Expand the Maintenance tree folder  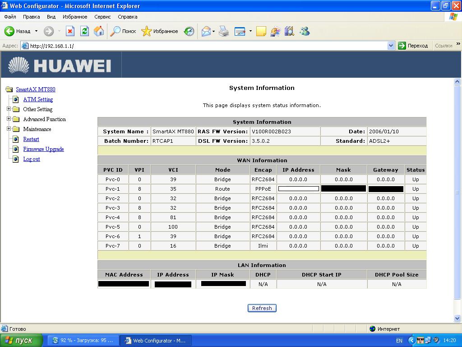tap(9, 129)
